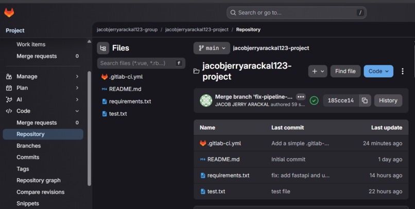Open 'Add a simple .gitlab-...' commit message
The width and height of the screenshot is (415, 209).
[300, 144]
